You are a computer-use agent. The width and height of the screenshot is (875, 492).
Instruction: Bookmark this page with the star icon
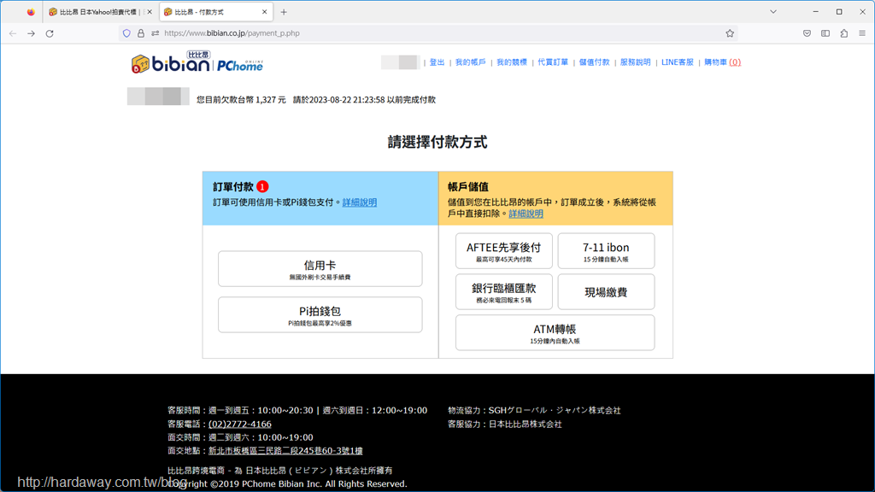pos(730,33)
